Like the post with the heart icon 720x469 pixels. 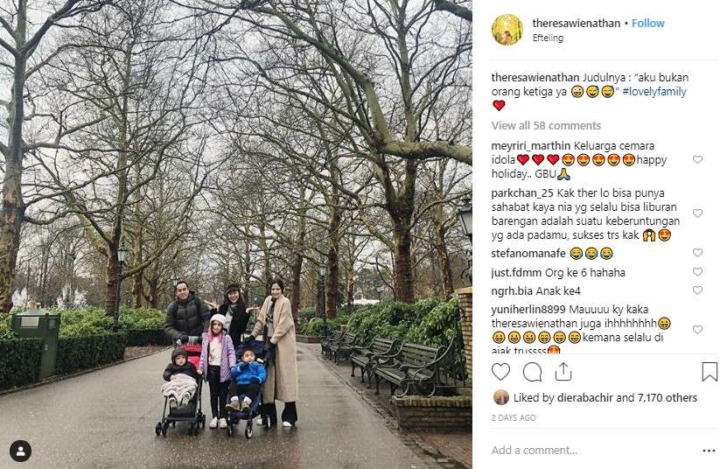pyautogui.click(x=500, y=372)
